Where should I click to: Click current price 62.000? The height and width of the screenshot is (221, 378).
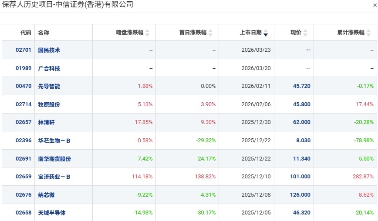click(302, 122)
